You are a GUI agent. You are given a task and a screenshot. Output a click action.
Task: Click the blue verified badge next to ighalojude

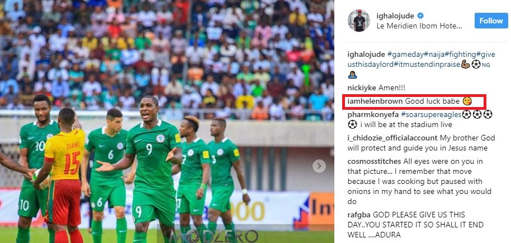[x=421, y=16]
